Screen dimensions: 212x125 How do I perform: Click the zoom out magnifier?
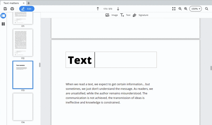click(x=180, y=9)
